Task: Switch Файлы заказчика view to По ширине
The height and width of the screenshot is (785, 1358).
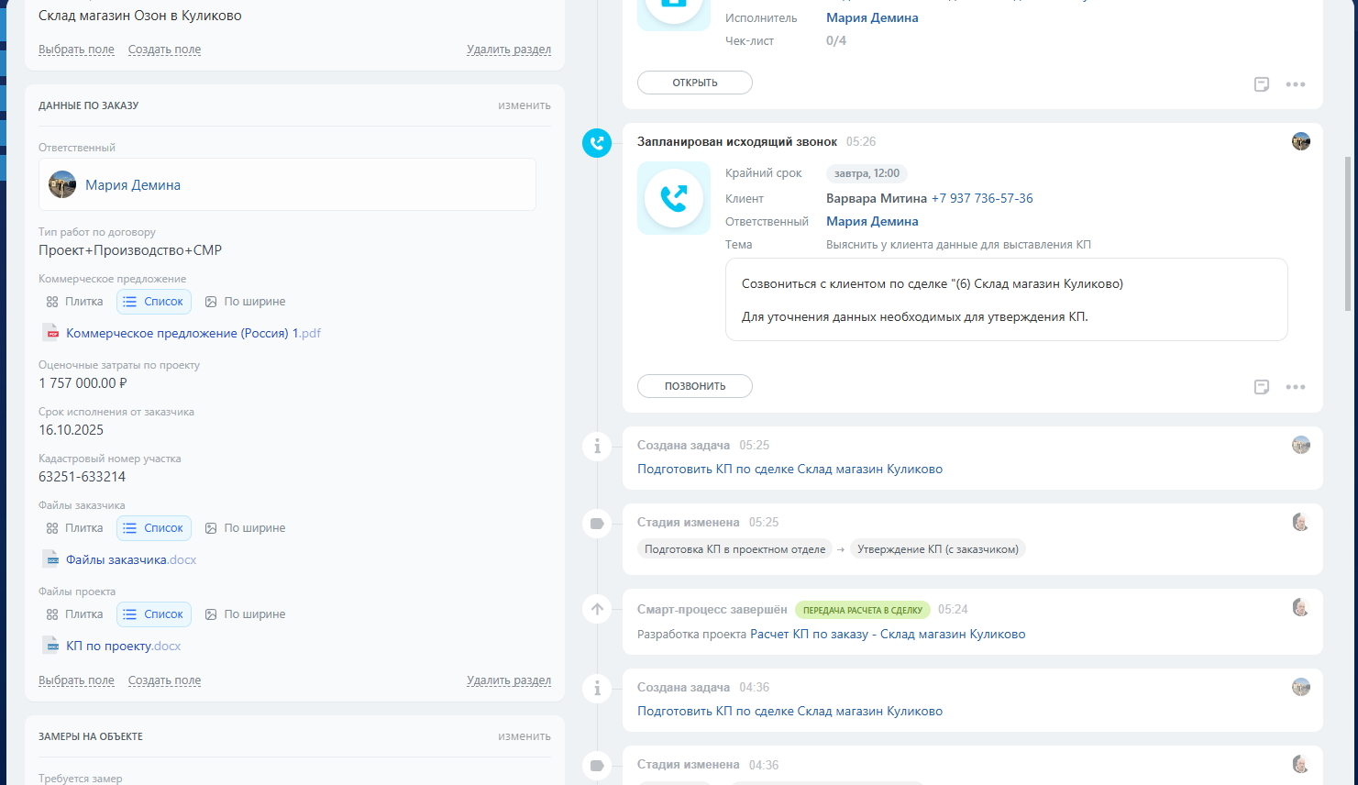Action: pyautogui.click(x=245, y=528)
